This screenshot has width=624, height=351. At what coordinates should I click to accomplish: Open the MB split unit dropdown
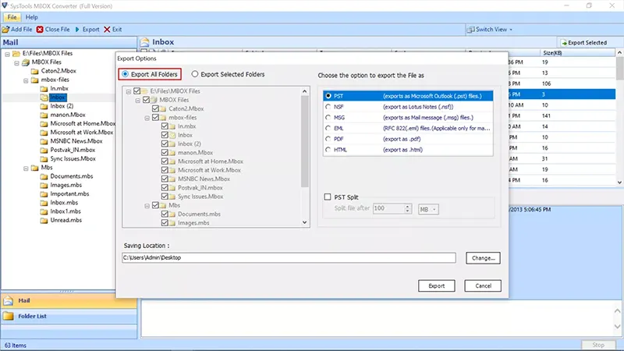(x=428, y=209)
